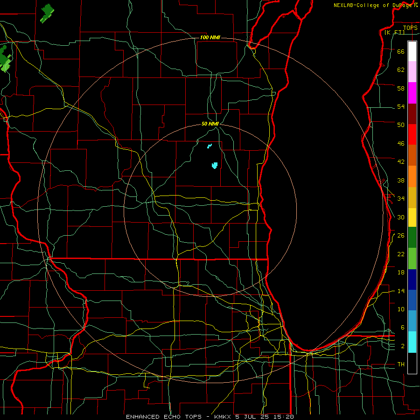Select the bright red legend swatch

pos(412,134)
